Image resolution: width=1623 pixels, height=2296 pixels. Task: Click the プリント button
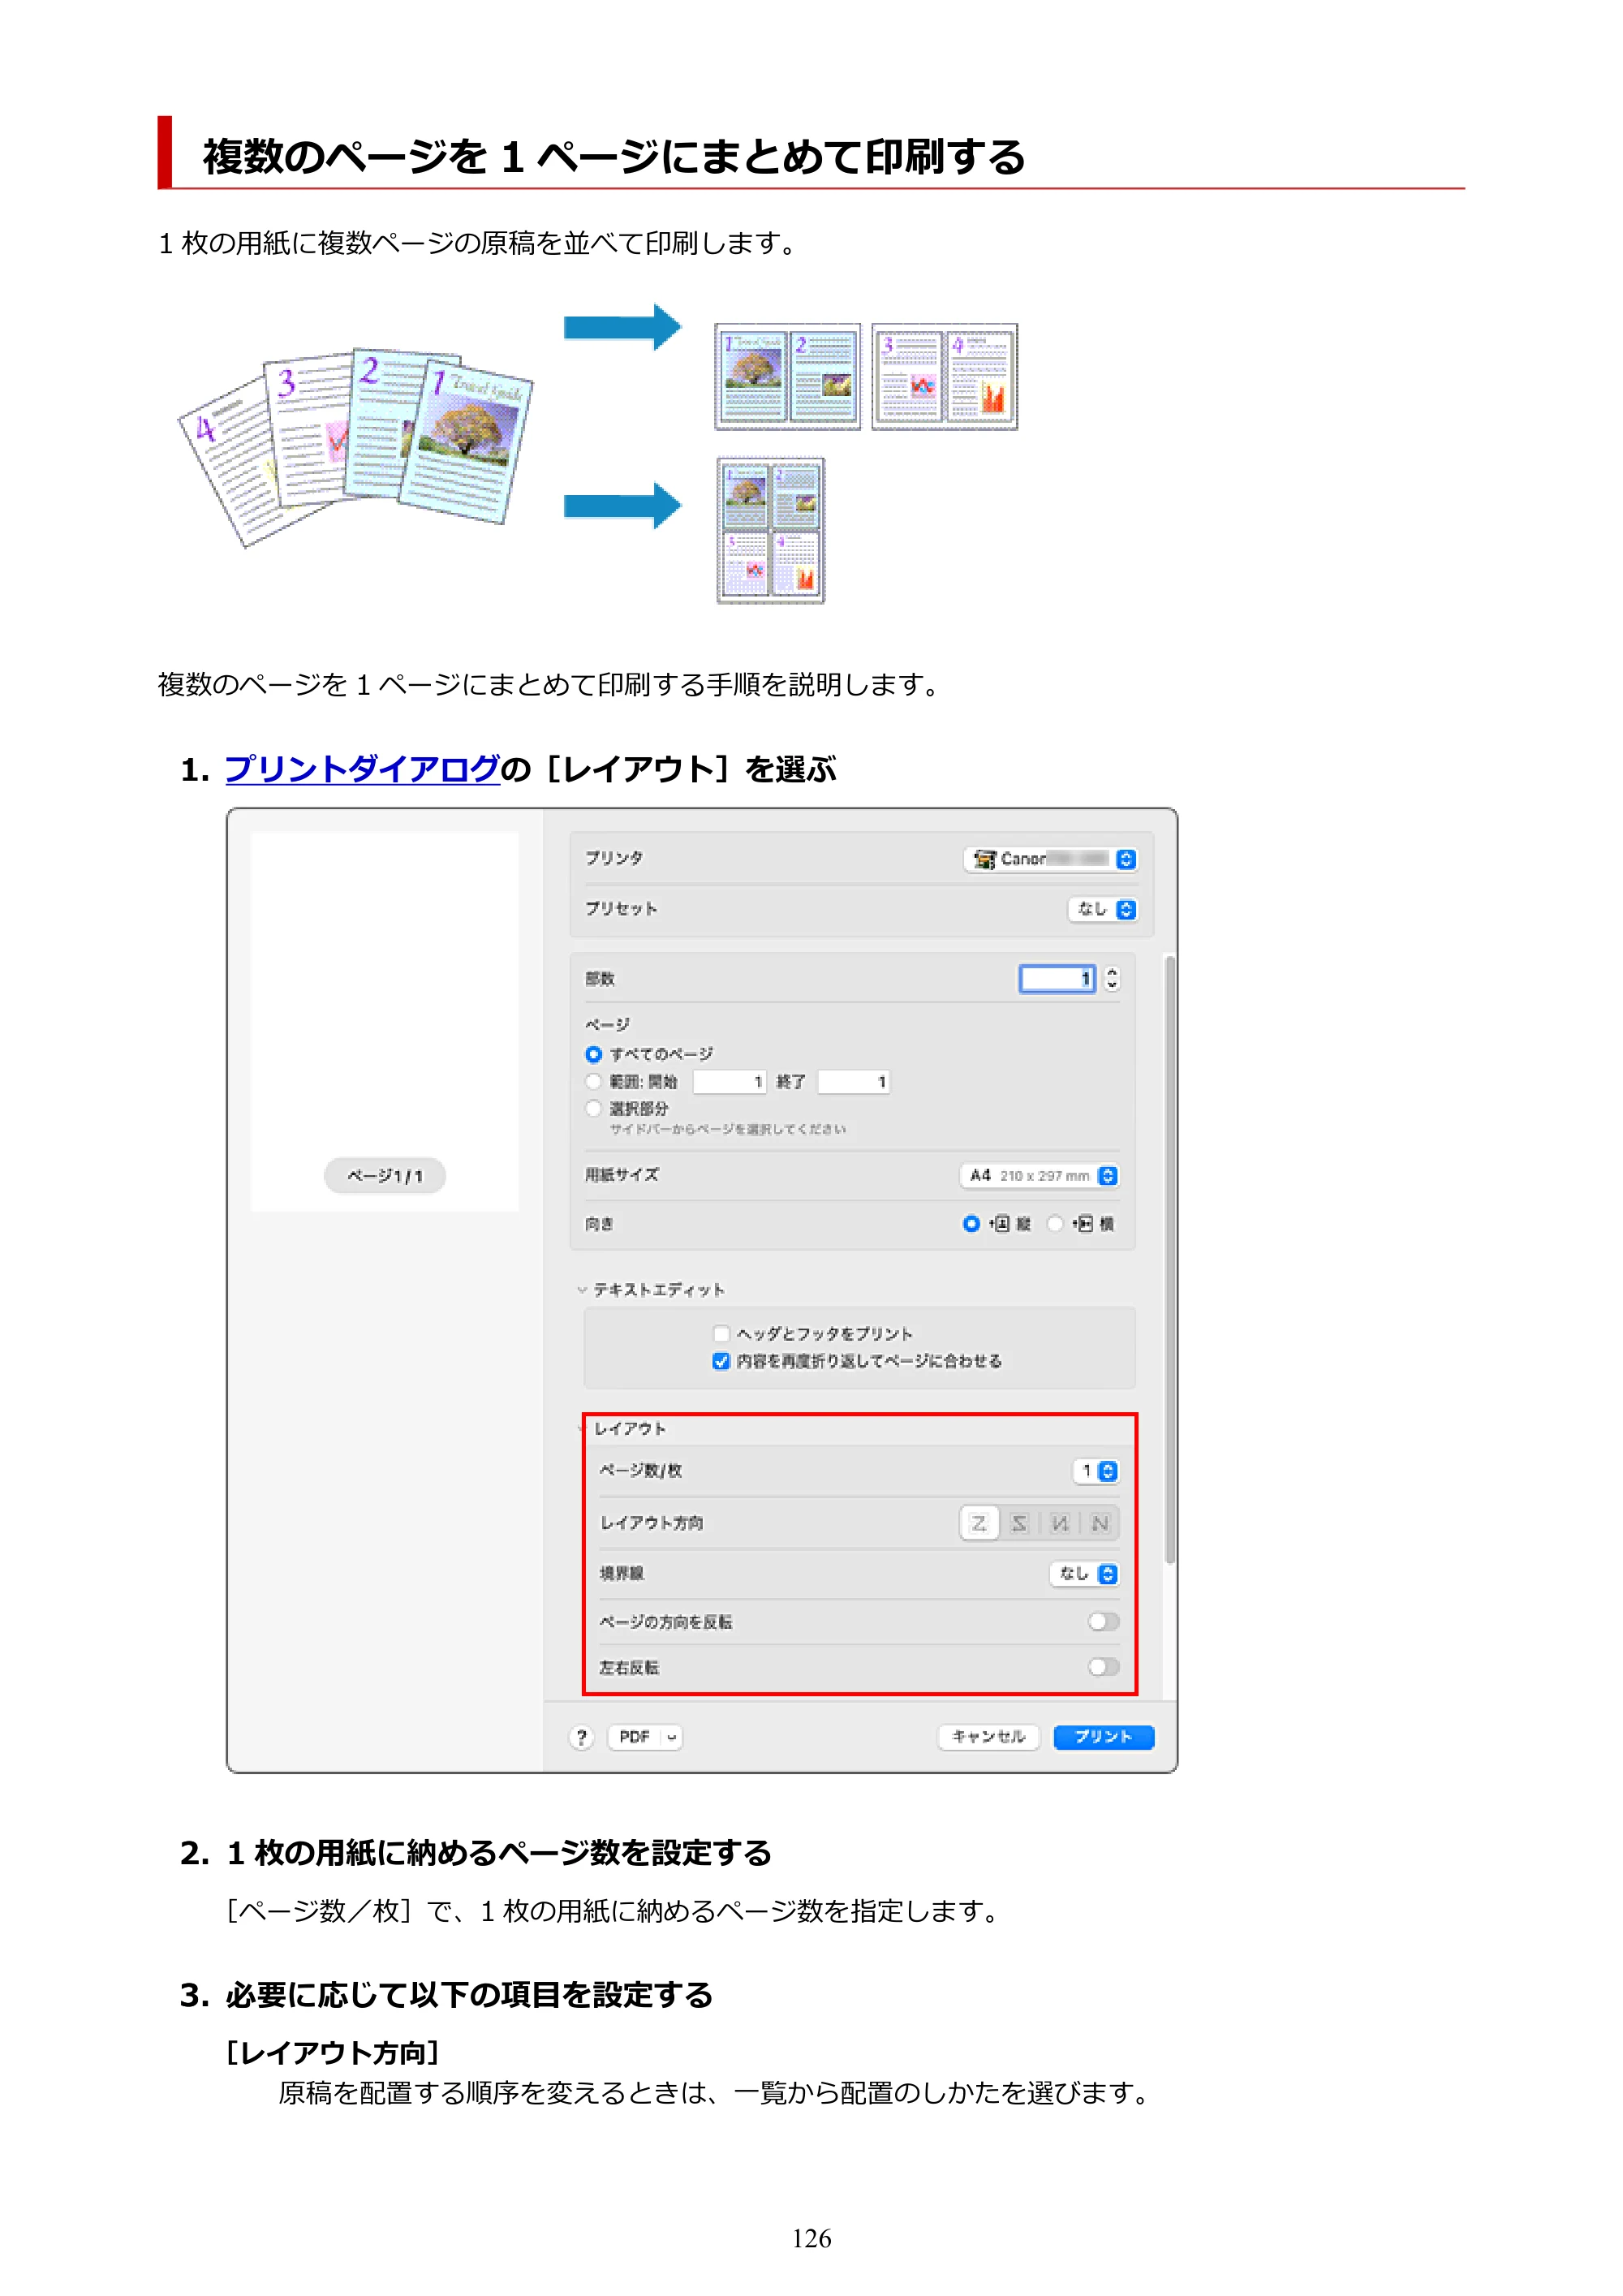tap(1104, 1737)
